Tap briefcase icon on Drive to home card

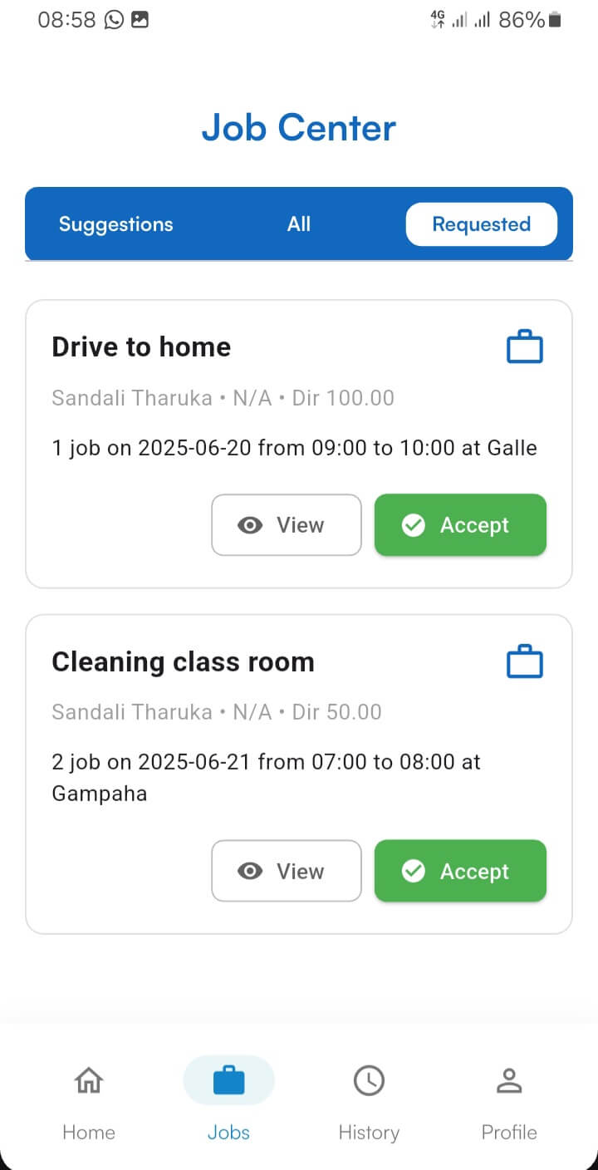coord(525,347)
